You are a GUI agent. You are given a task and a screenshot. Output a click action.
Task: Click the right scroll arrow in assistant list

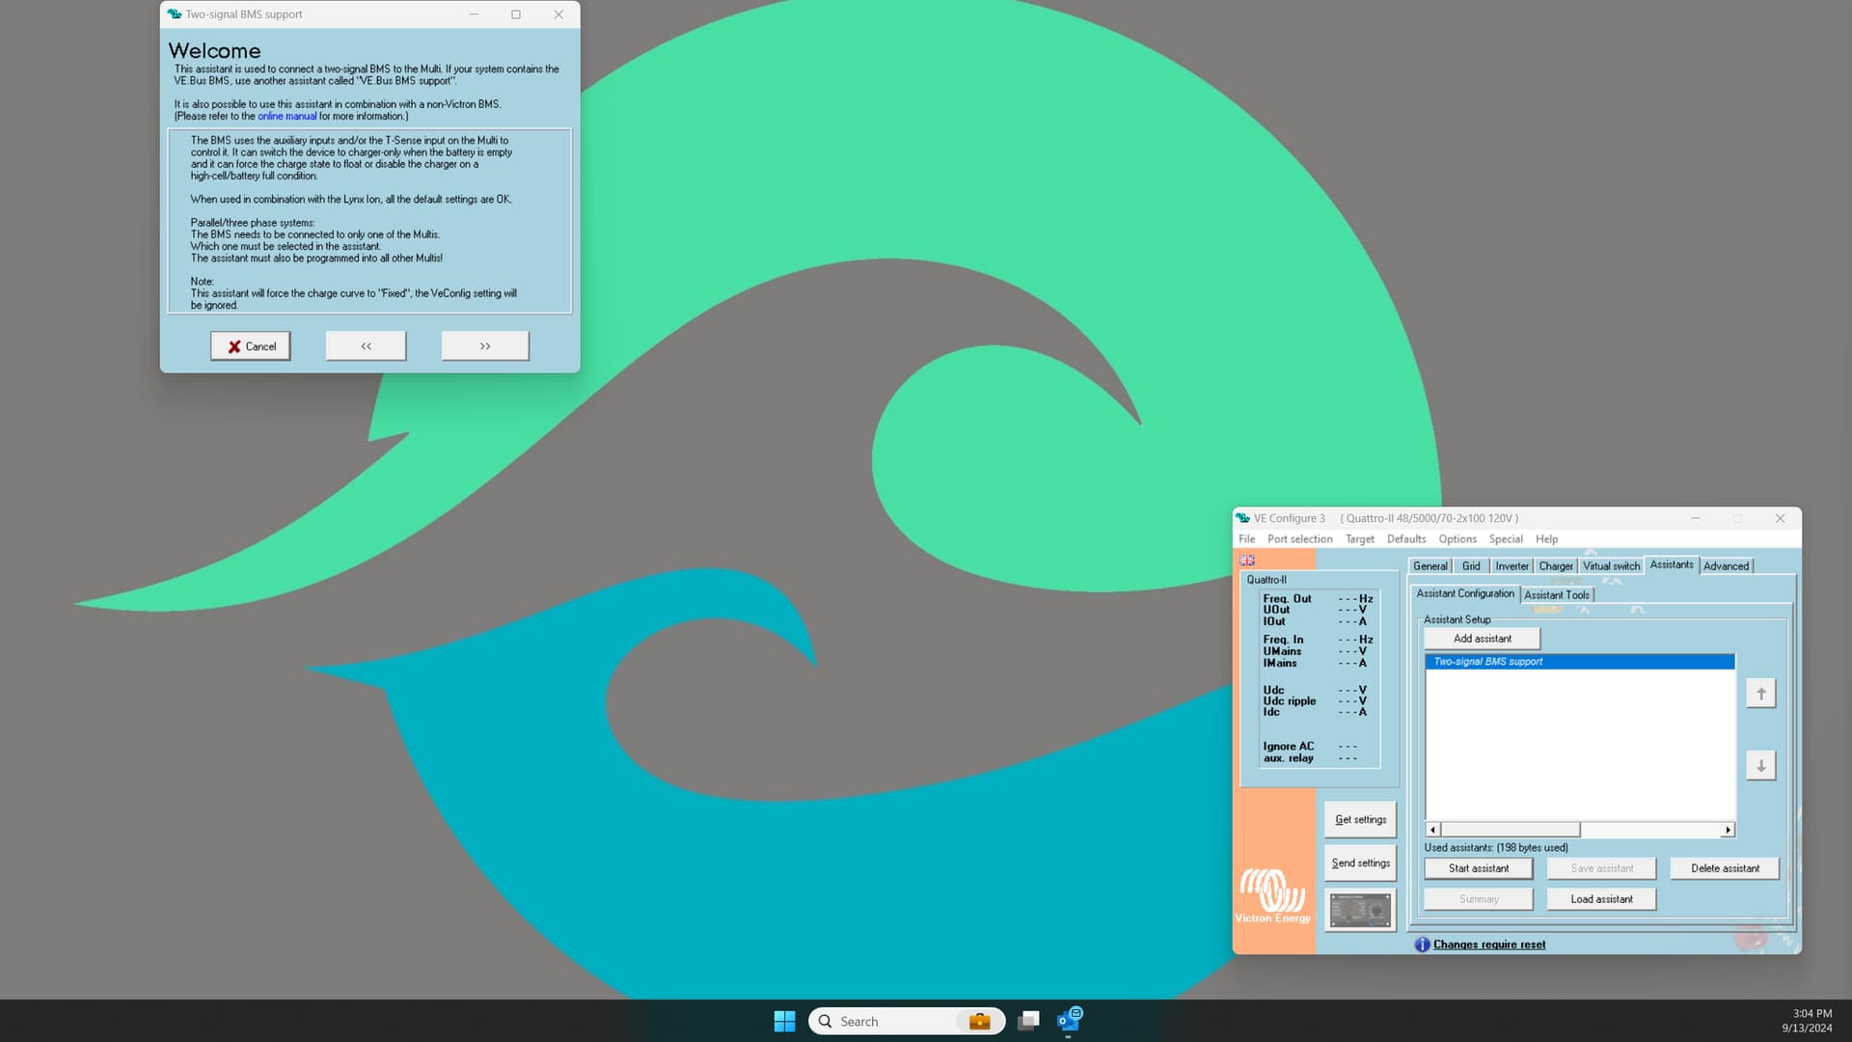1728,830
